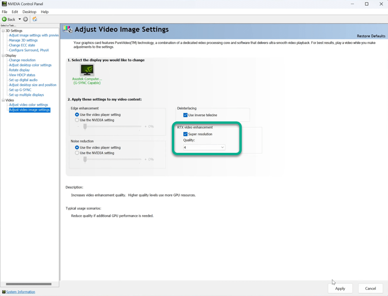Open the System Information link
Screen dimensions: 388x296
pyautogui.click(x=21, y=292)
